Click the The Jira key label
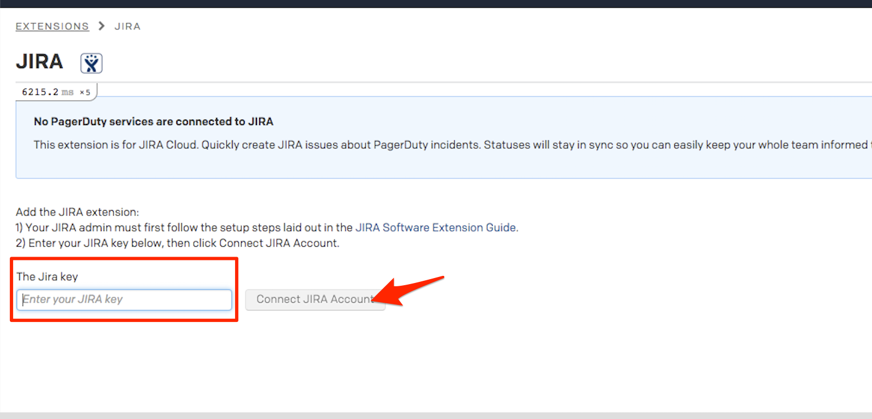The image size is (872, 419). (x=47, y=276)
